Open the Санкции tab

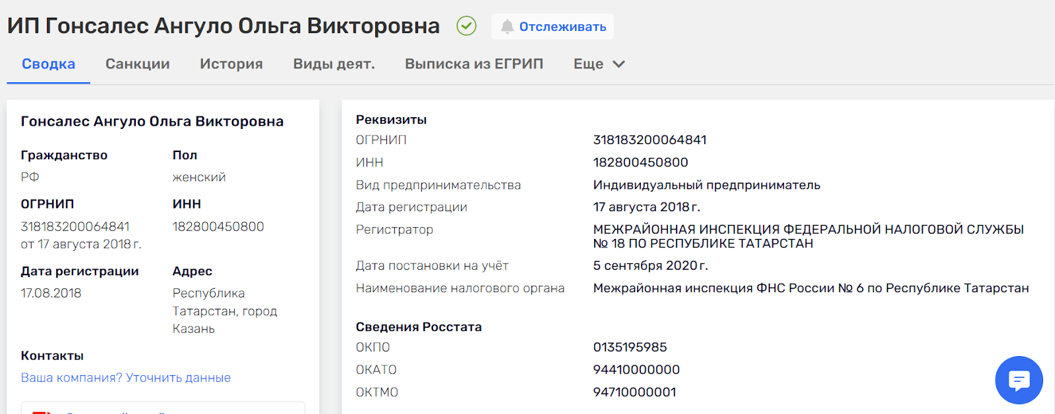[138, 64]
